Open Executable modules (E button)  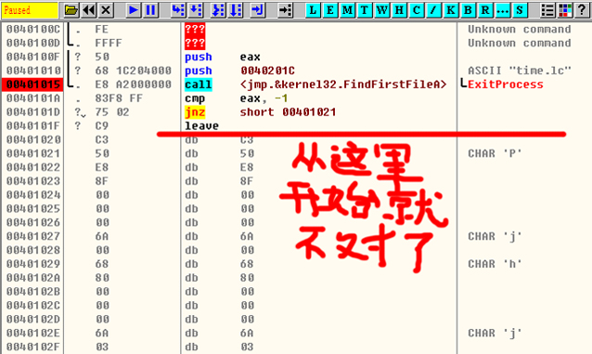(x=330, y=10)
